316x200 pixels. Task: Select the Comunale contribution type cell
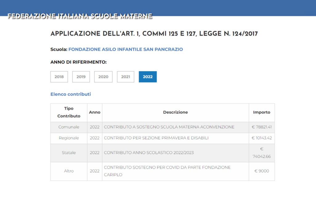coord(69,127)
